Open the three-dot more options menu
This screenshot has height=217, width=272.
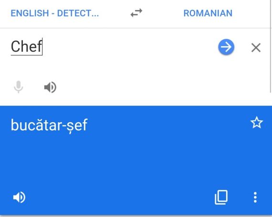click(255, 197)
